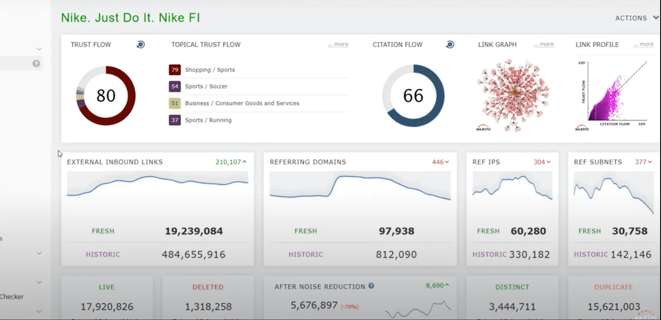Click the Ref IPs 304 change indicator
This screenshot has width=661, height=320.
[542, 162]
